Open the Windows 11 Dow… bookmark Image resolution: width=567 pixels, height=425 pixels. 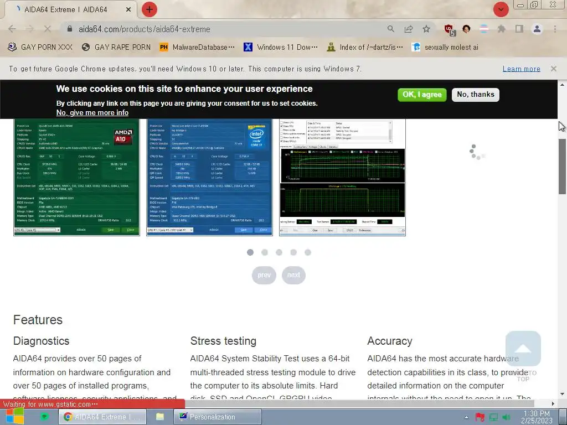[281, 48]
